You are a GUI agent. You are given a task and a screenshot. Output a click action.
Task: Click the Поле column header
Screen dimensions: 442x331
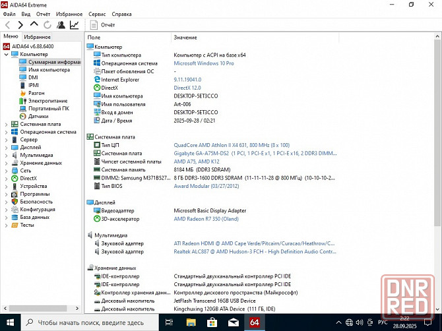tap(94, 38)
